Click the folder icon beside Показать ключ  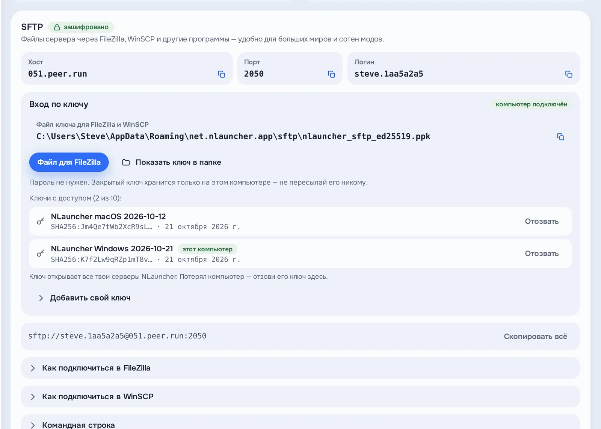pyautogui.click(x=126, y=162)
